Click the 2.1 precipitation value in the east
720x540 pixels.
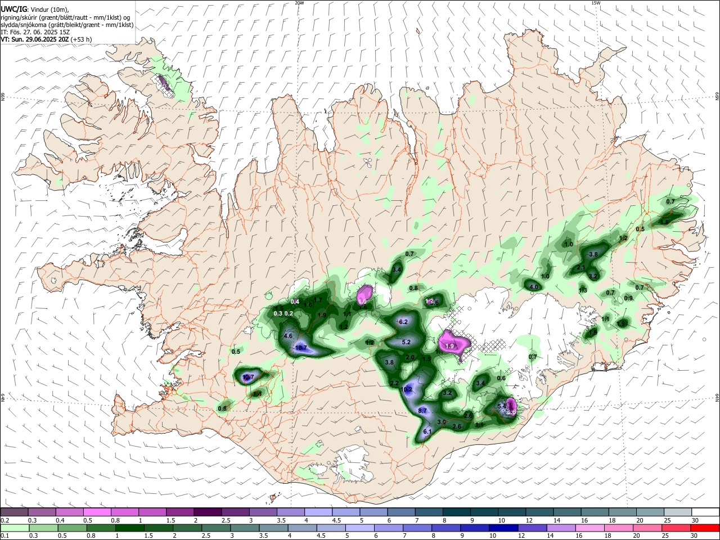coord(581,267)
